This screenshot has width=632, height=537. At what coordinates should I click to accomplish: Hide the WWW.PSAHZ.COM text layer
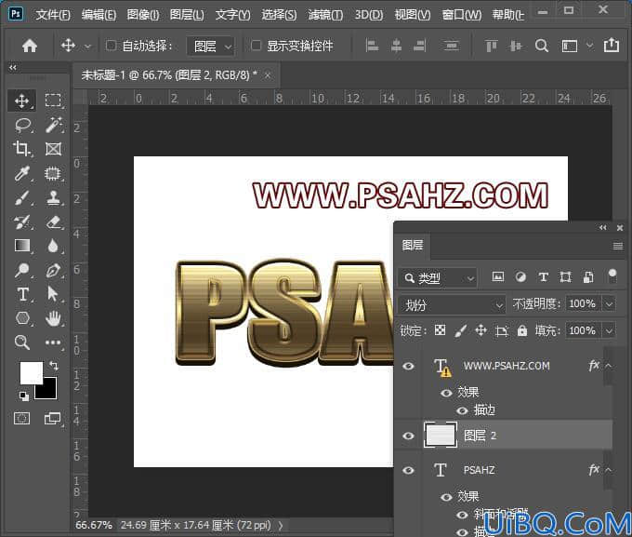[x=408, y=366]
